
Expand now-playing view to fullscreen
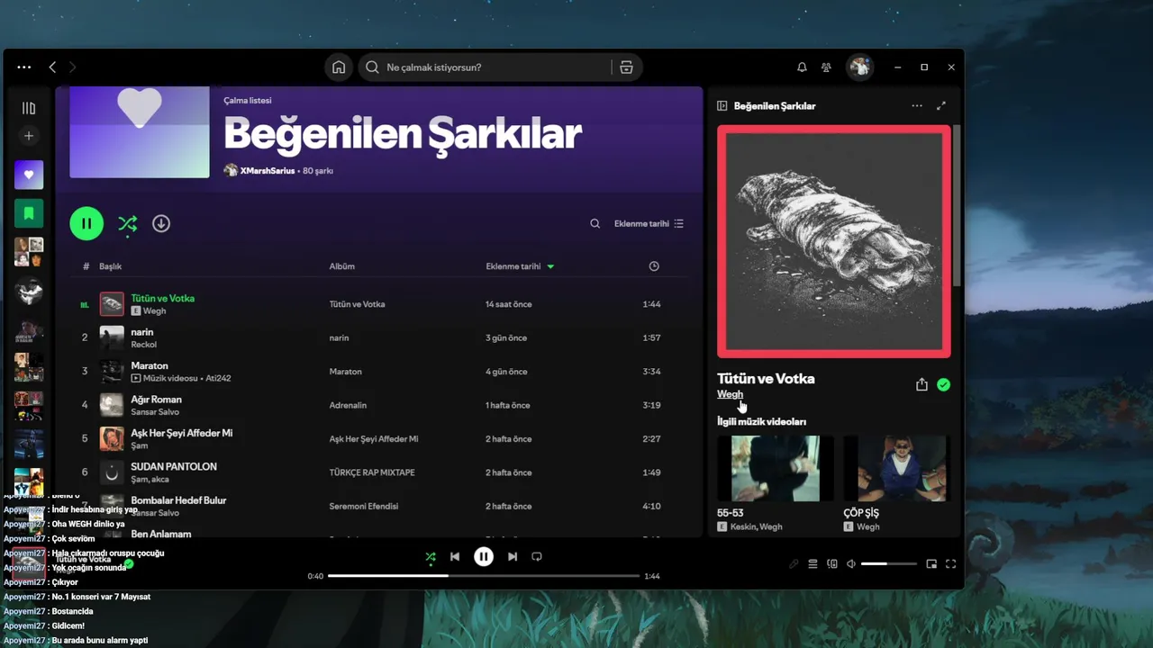(x=941, y=105)
